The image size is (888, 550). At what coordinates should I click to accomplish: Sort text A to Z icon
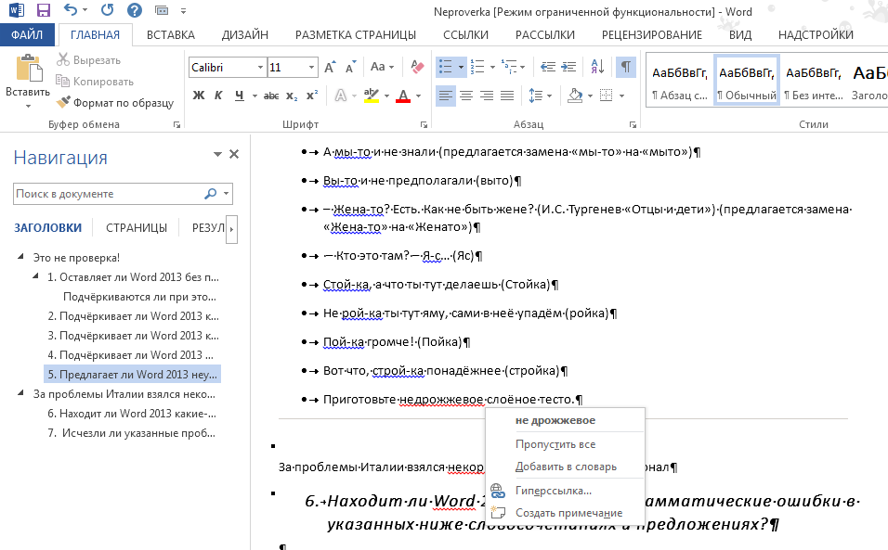coord(597,67)
